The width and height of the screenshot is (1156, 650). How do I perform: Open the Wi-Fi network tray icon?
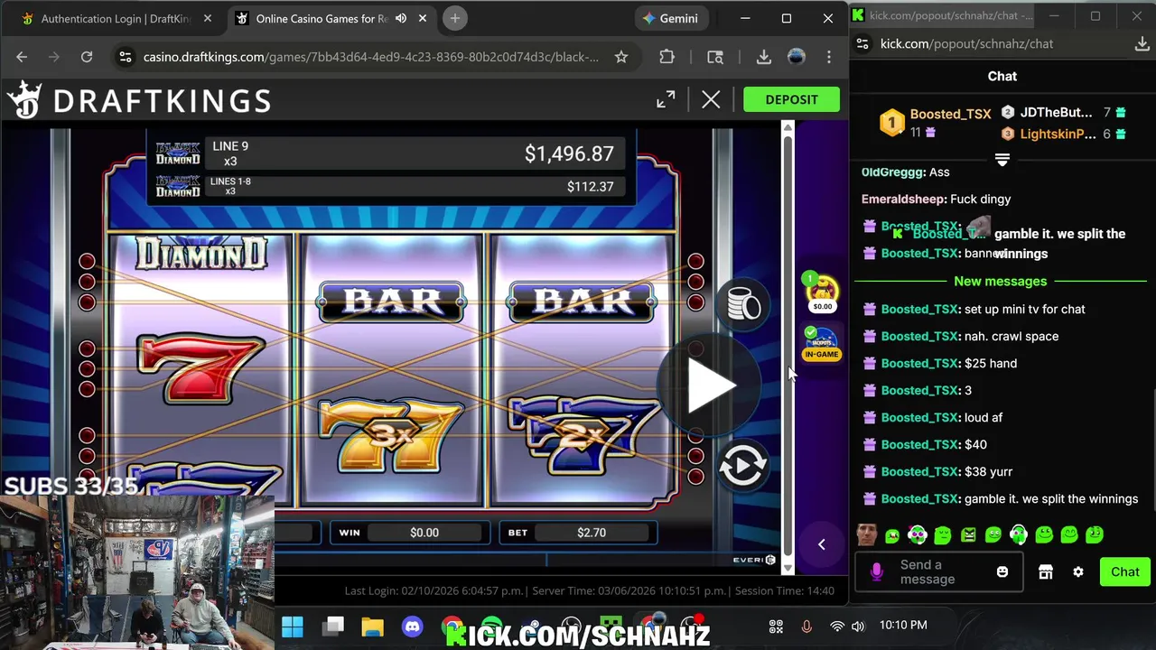[837, 627]
